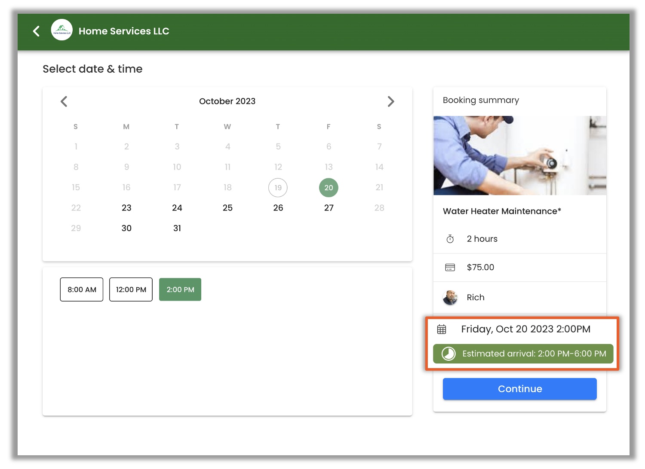
Task: Go to the previous month
Action: pos(64,101)
